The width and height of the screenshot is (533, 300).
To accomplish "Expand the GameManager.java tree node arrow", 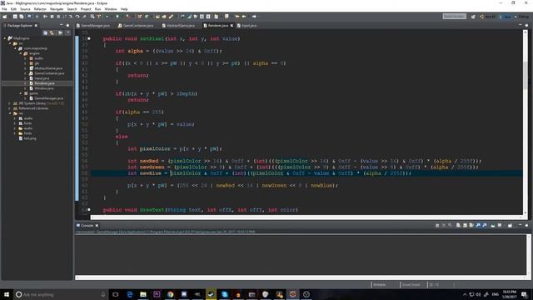I will click(x=26, y=98).
